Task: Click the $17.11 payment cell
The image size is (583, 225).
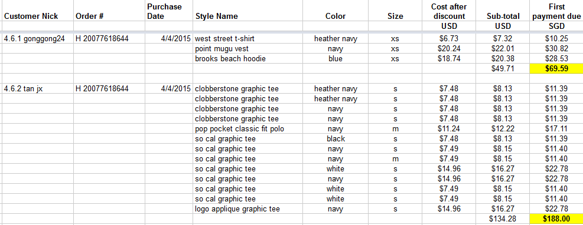Action: 556,129
